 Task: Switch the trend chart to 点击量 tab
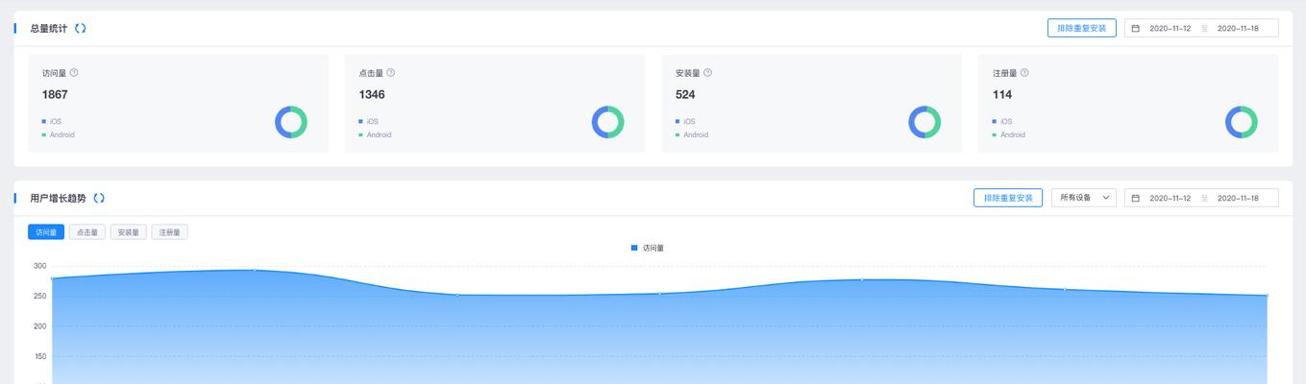coord(86,232)
